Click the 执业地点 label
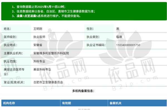Image resolution: width=167 pixels, height=110 pixels. tap(10, 45)
